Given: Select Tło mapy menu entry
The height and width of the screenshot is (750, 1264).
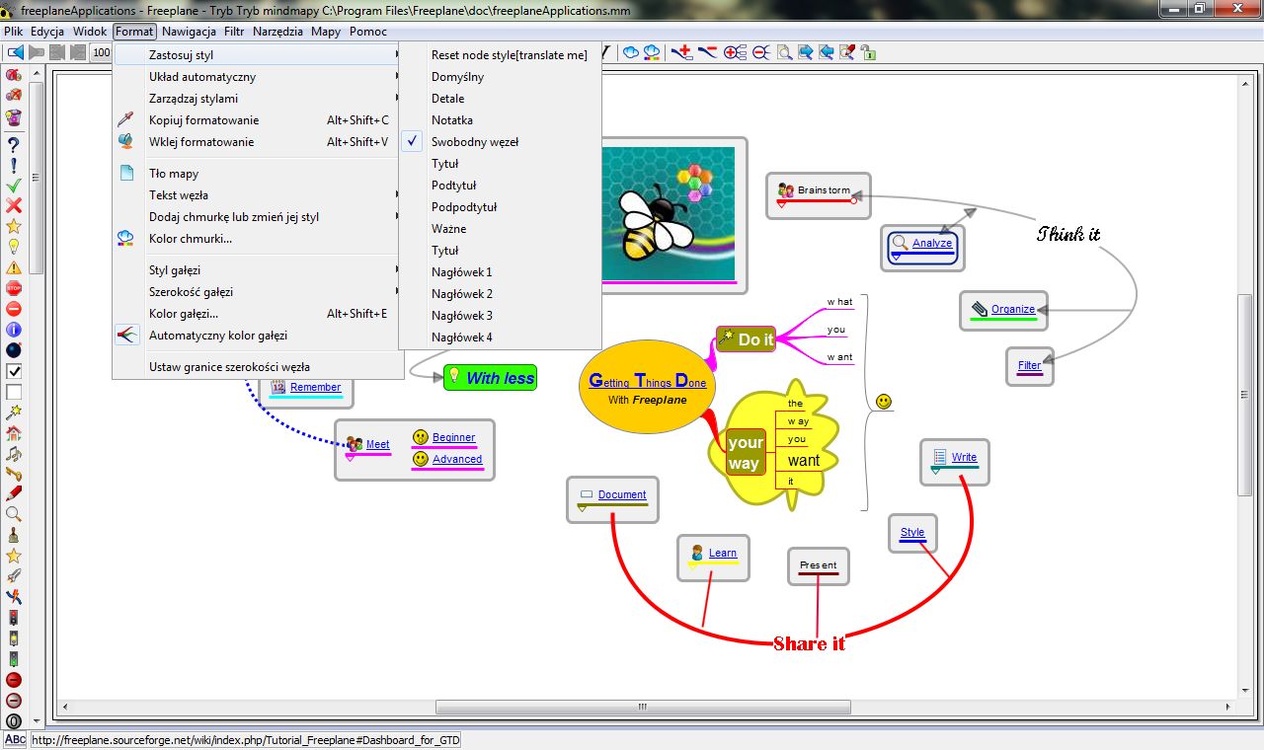Looking at the screenshot, I should coord(258,174).
